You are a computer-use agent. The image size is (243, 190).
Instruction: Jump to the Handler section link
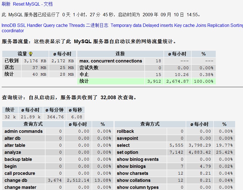tap(35, 25)
